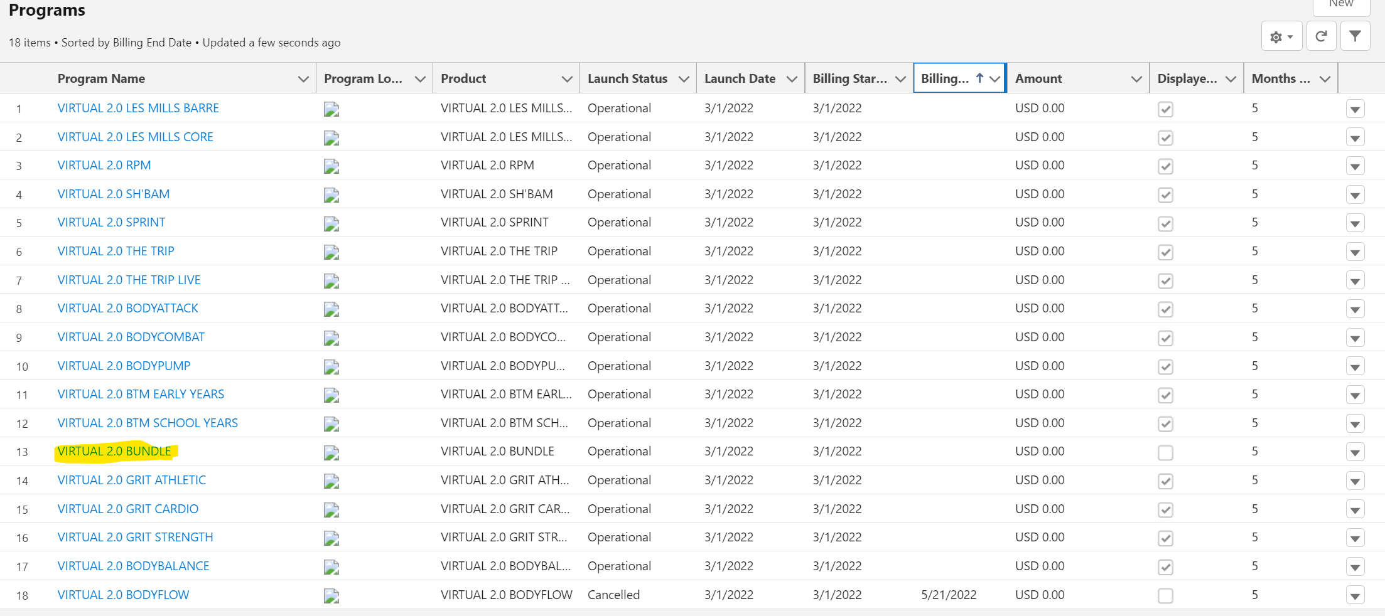Toggle Displayed checkbox for THE TRIP LIVE row
This screenshot has height=616, width=1385.
point(1165,281)
